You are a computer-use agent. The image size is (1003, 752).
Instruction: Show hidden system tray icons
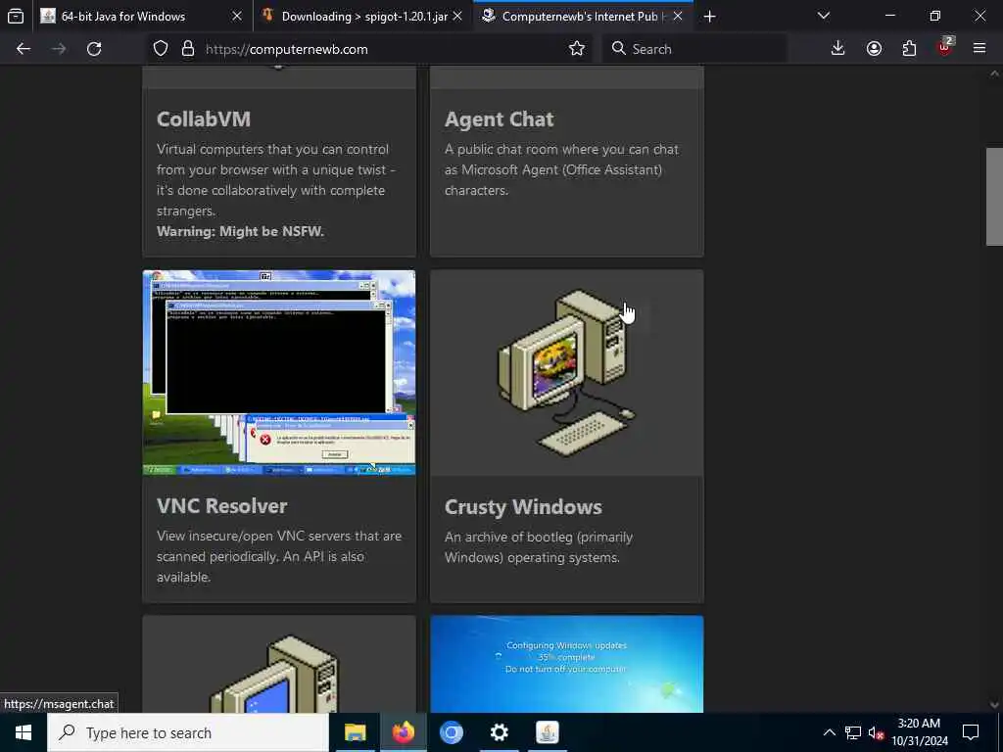click(x=829, y=732)
